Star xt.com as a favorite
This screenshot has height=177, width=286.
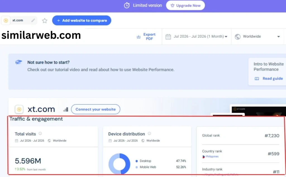tap(45, 21)
